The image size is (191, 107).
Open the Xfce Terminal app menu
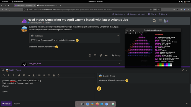coord(17,2)
